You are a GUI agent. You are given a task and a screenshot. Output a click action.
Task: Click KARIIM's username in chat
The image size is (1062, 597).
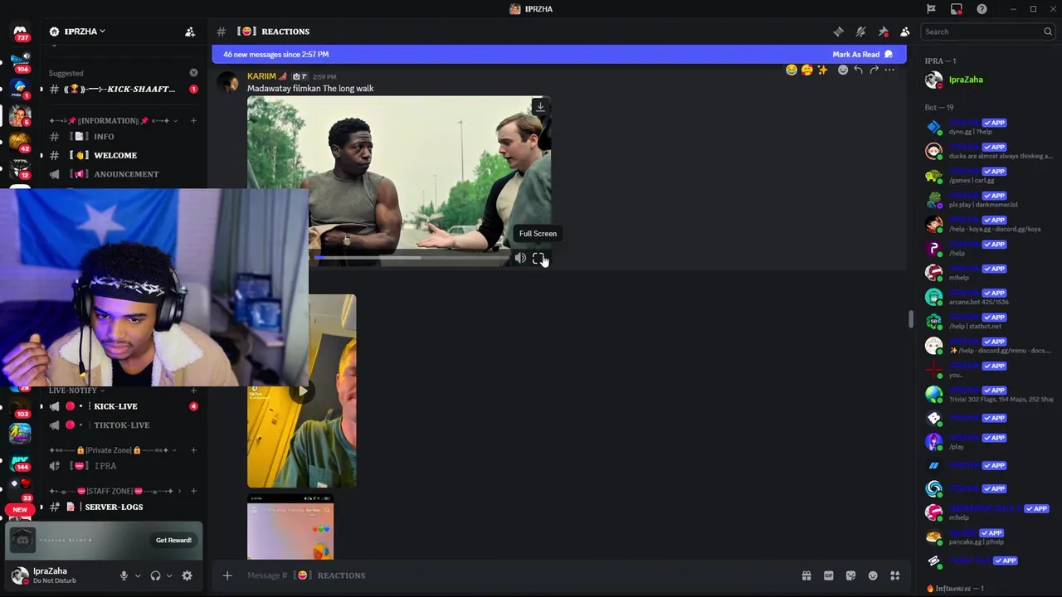pyautogui.click(x=261, y=76)
